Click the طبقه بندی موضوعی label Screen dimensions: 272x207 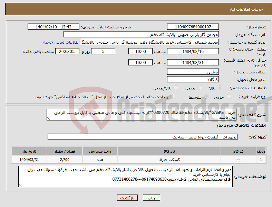[x=248, y=88]
